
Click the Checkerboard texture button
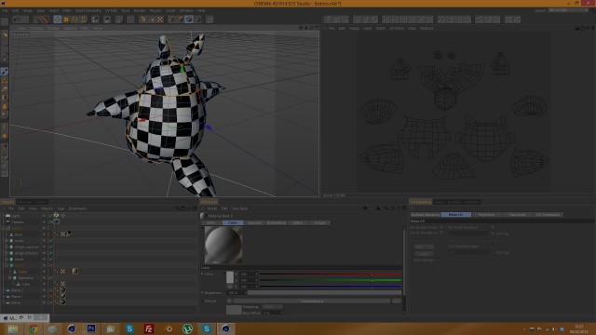[312, 301]
